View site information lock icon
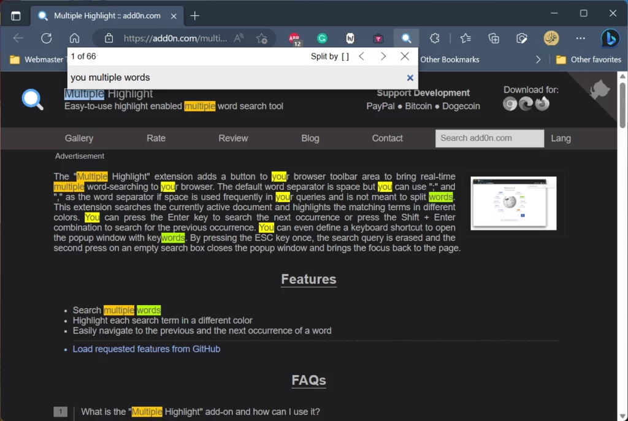The height and width of the screenshot is (421, 628). click(x=109, y=39)
